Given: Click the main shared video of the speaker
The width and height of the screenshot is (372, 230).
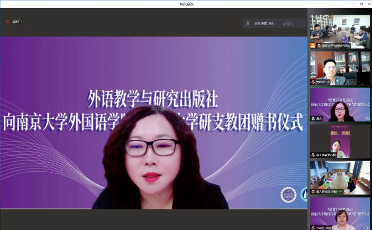Looking at the screenshot, I should (154, 122).
